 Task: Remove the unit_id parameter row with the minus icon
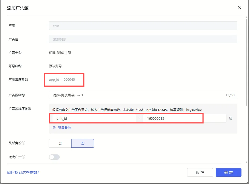coord(231,118)
